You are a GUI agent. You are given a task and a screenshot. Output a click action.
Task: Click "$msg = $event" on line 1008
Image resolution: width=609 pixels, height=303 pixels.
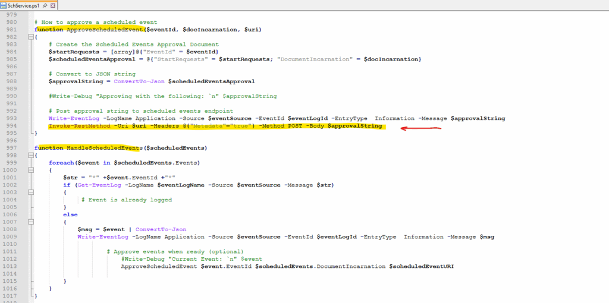coord(102,229)
